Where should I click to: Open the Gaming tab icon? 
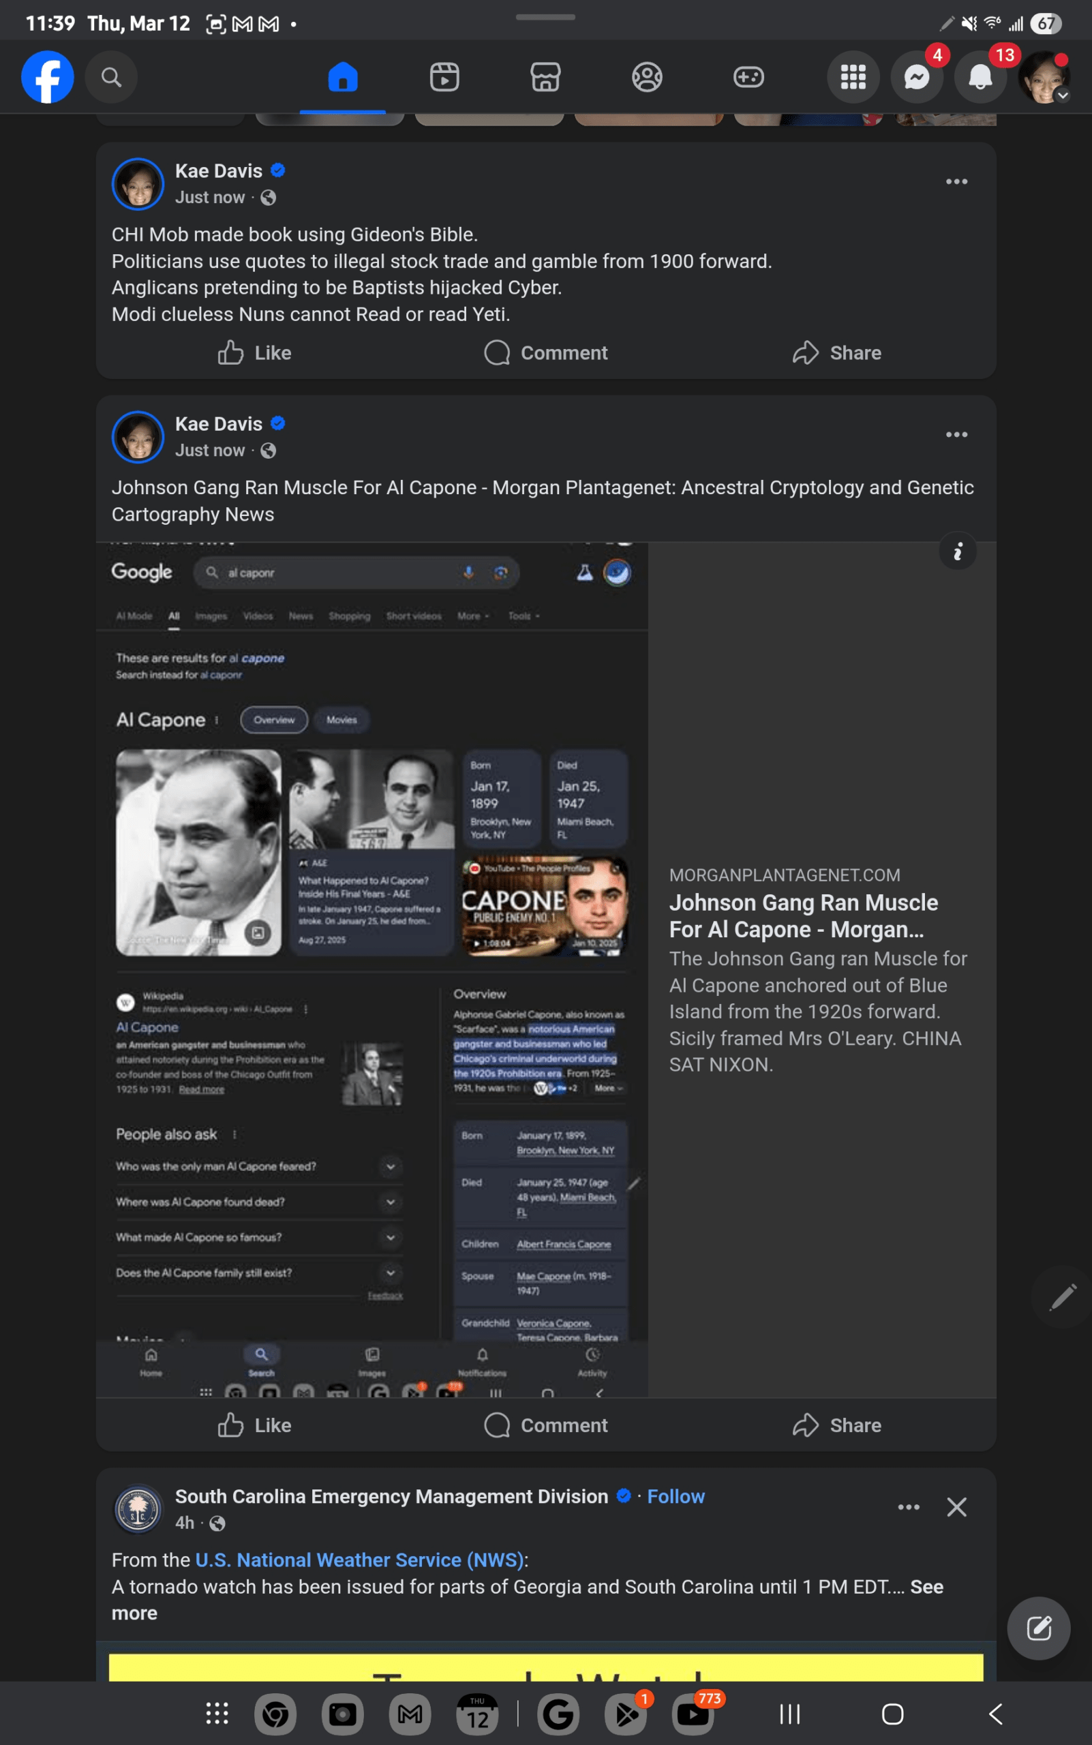(x=748, y=77)
